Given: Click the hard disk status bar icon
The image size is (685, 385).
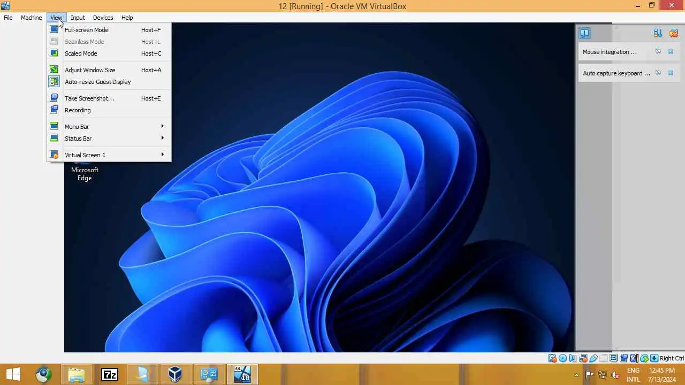Looking at the screenshot, I should coord(552,358).
